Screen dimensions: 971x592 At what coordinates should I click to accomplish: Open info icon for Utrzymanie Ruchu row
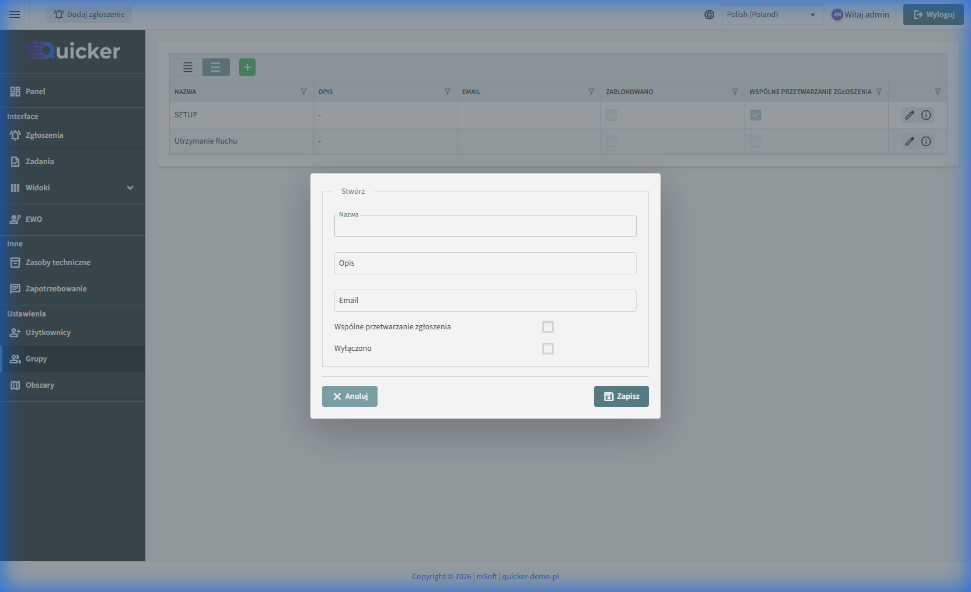pyautogui.click(x=926, y=141)
